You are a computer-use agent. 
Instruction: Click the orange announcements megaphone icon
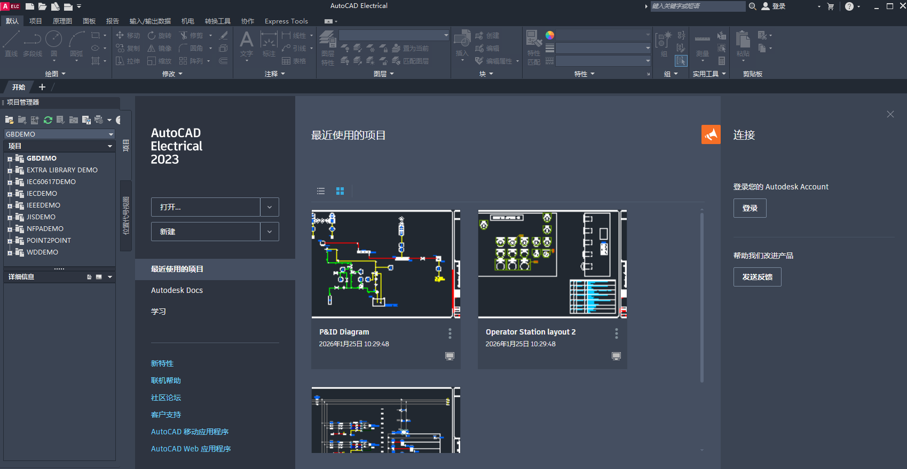711,134
